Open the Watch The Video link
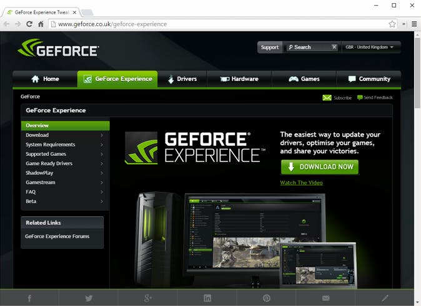Screen dimensions: 421x306 click(x=301, y=183)
